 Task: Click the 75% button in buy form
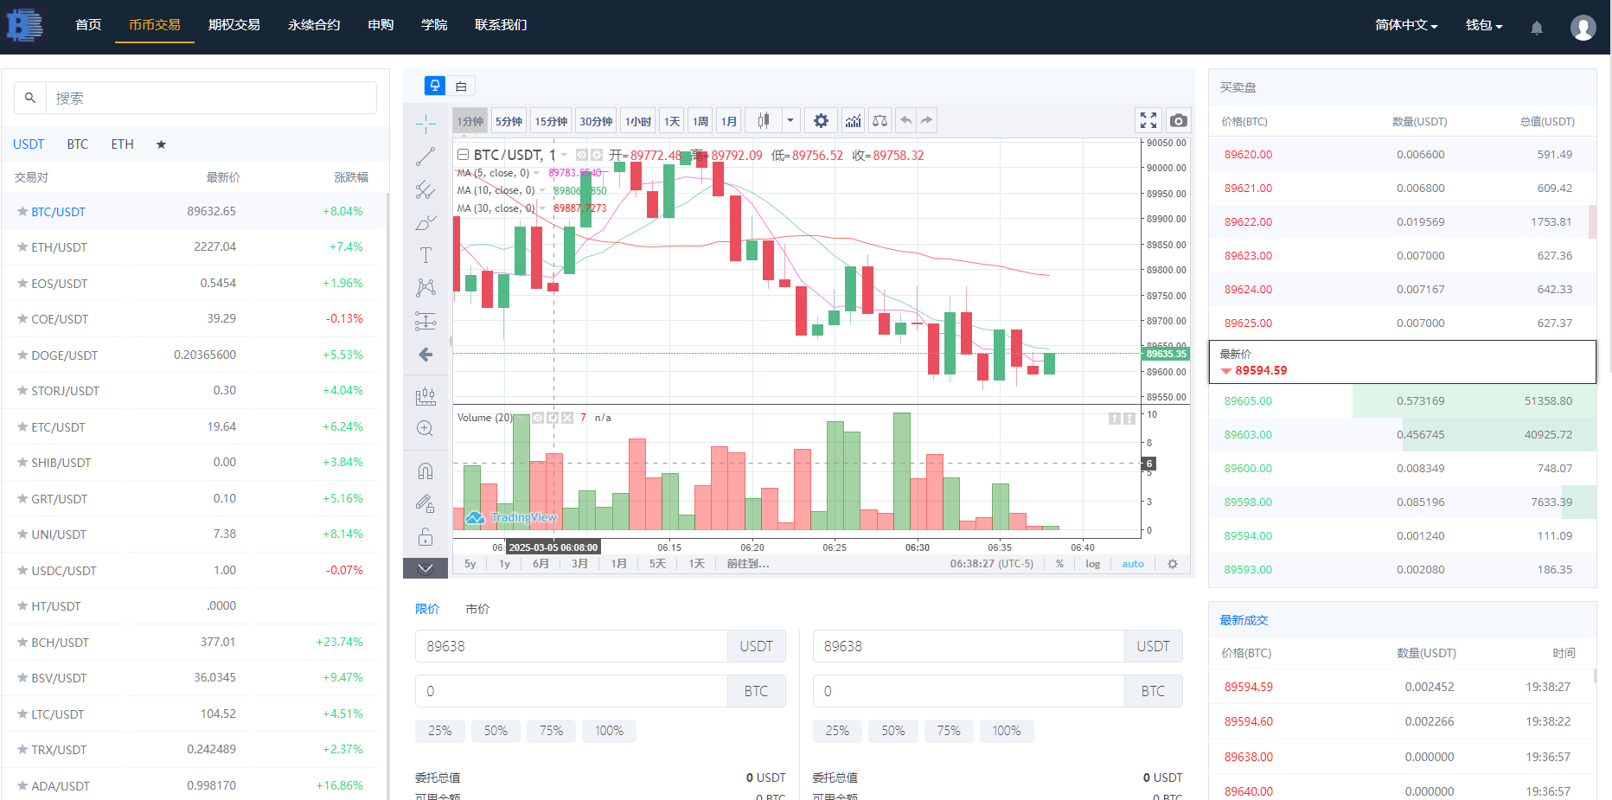(x=551, y=731)
